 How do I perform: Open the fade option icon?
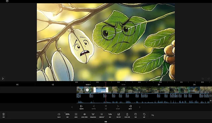pos(76,115)
